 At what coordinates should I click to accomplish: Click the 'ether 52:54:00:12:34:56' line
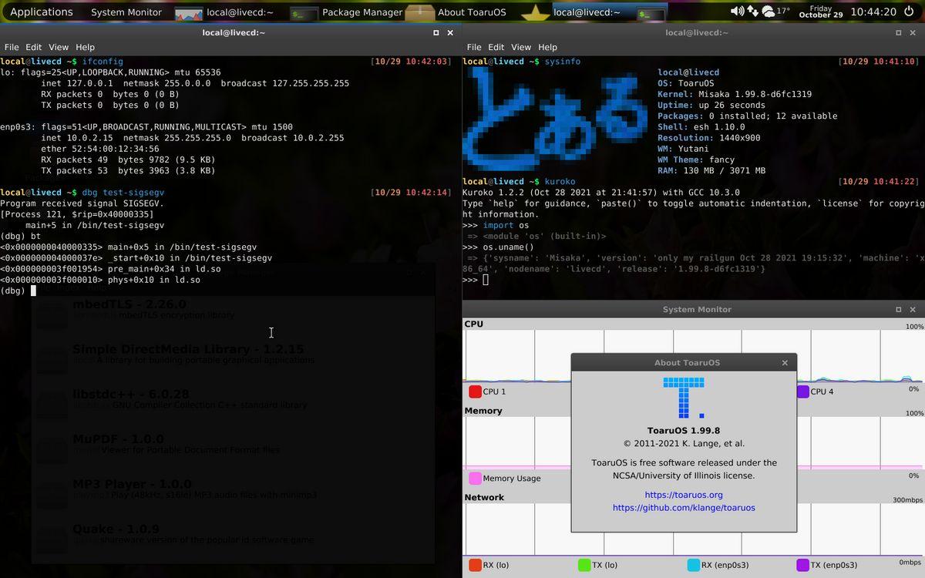pos(100,149)
